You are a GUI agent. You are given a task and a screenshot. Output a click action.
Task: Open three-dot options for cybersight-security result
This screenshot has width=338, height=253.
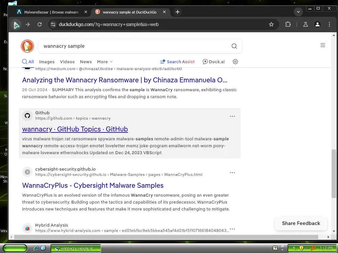[x=232, y=173]
